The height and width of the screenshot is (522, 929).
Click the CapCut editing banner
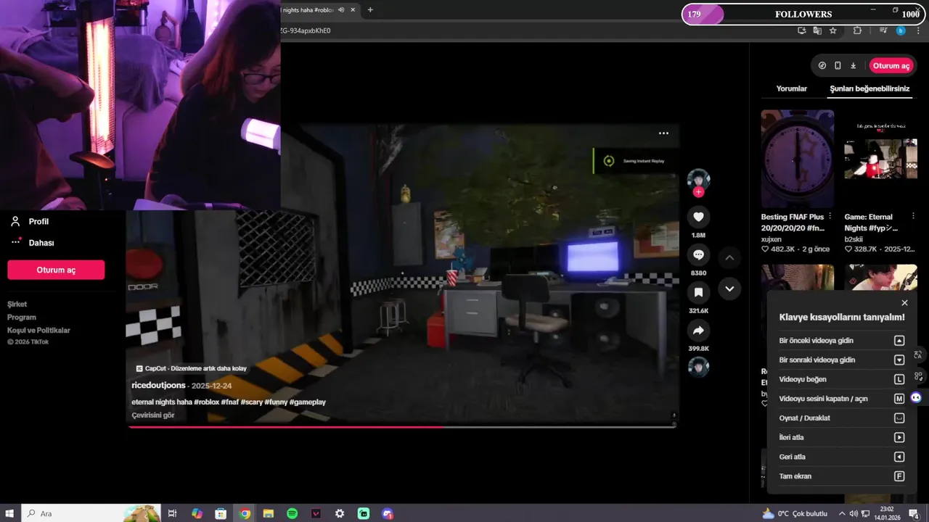(x=192, y=368)
